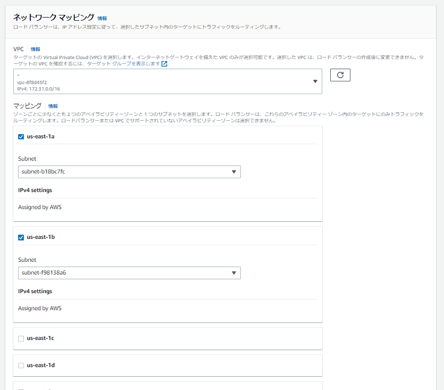Click IPv4 settings heading under us-east-1b
Image resolution: width=444 pixels, height=390 pixels.
[35, 292]
